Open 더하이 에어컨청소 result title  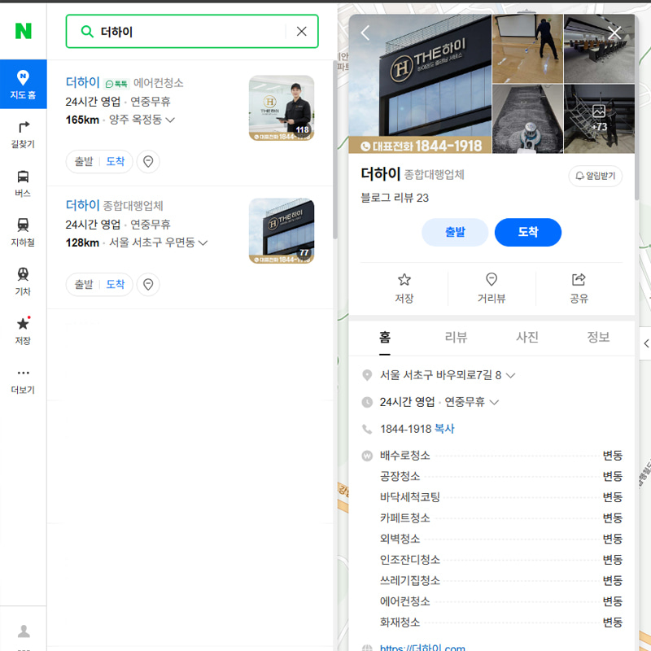coord(83,82)
